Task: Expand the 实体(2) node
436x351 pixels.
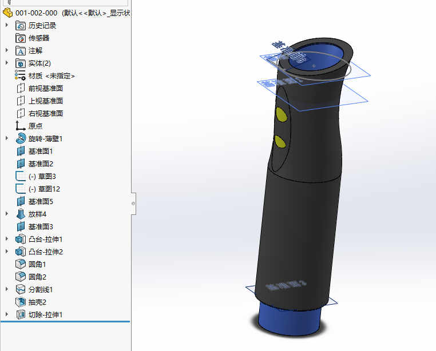Action: point(7,63)
